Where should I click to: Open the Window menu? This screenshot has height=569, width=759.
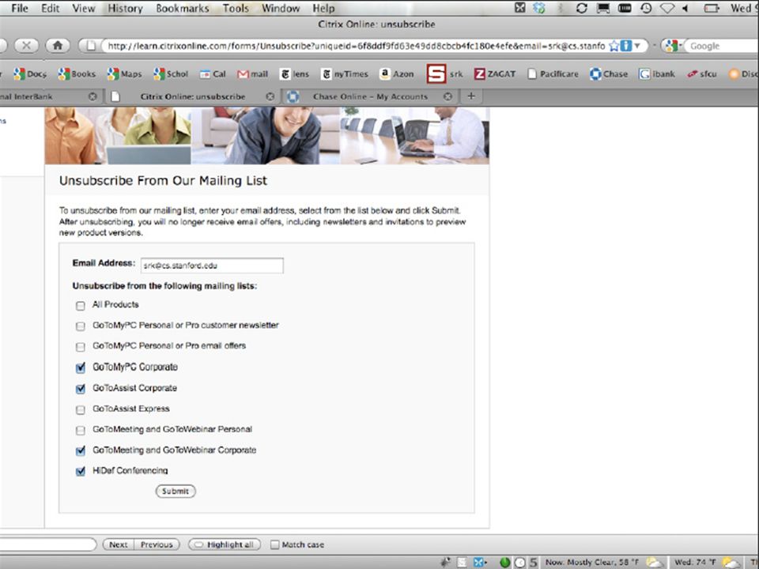[x=281, y=8]
